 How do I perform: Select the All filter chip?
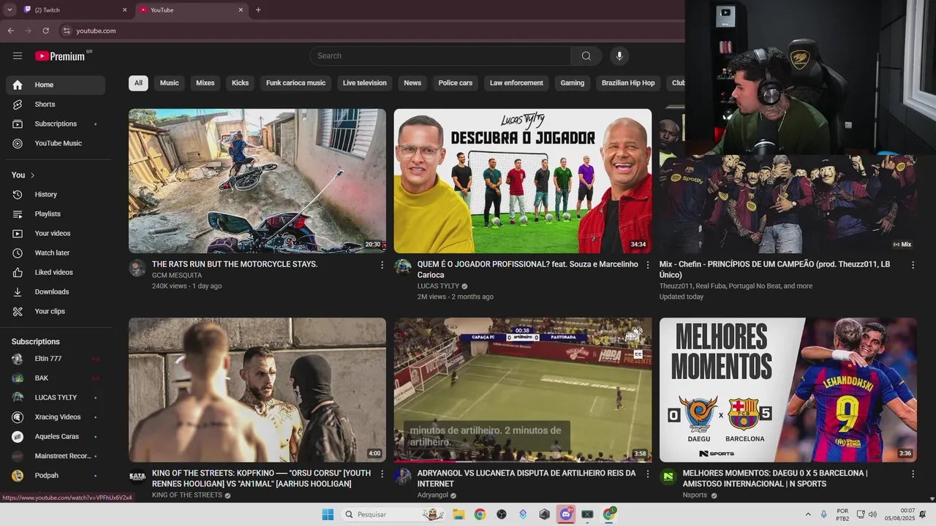pyautogui.click(x=138, y=83)
